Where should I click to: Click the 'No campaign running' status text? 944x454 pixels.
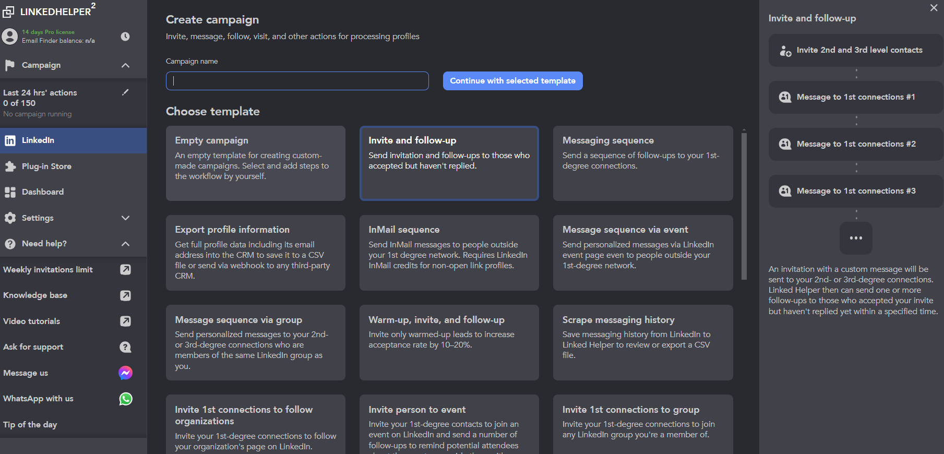pyautogui.click(x=38, y=114)
